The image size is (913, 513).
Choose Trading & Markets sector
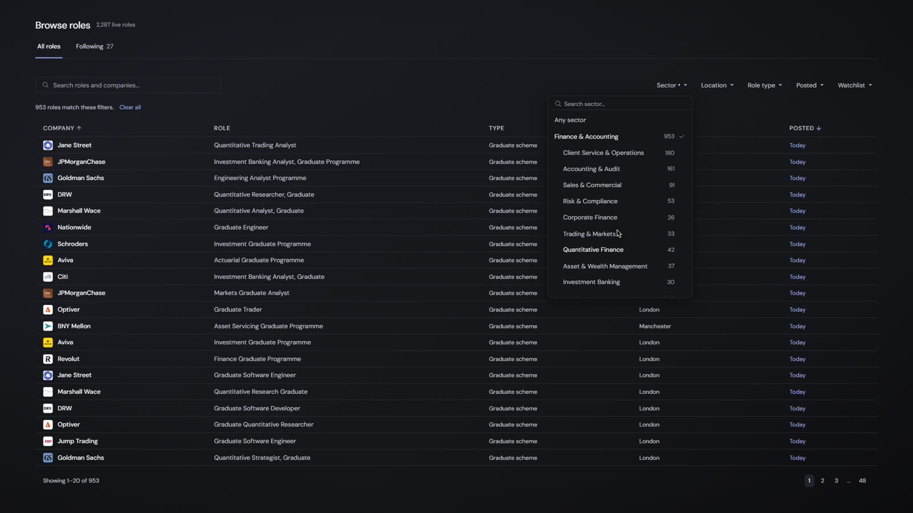pos(620,234)
